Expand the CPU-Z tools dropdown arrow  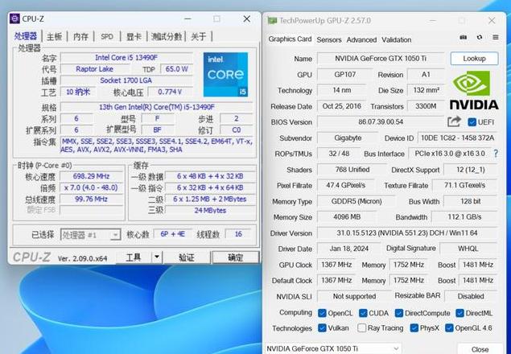pos(157,257)
